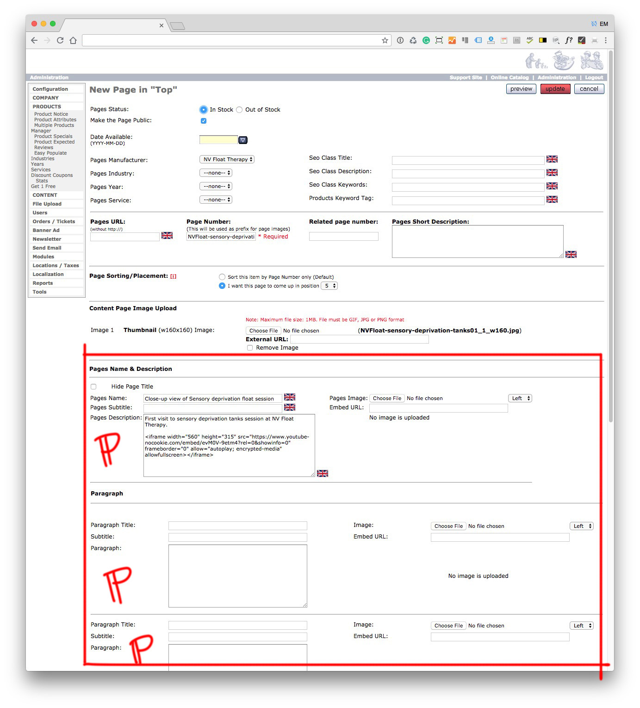Click the browser address bar
640x708 pixels.
coord(231,40)
